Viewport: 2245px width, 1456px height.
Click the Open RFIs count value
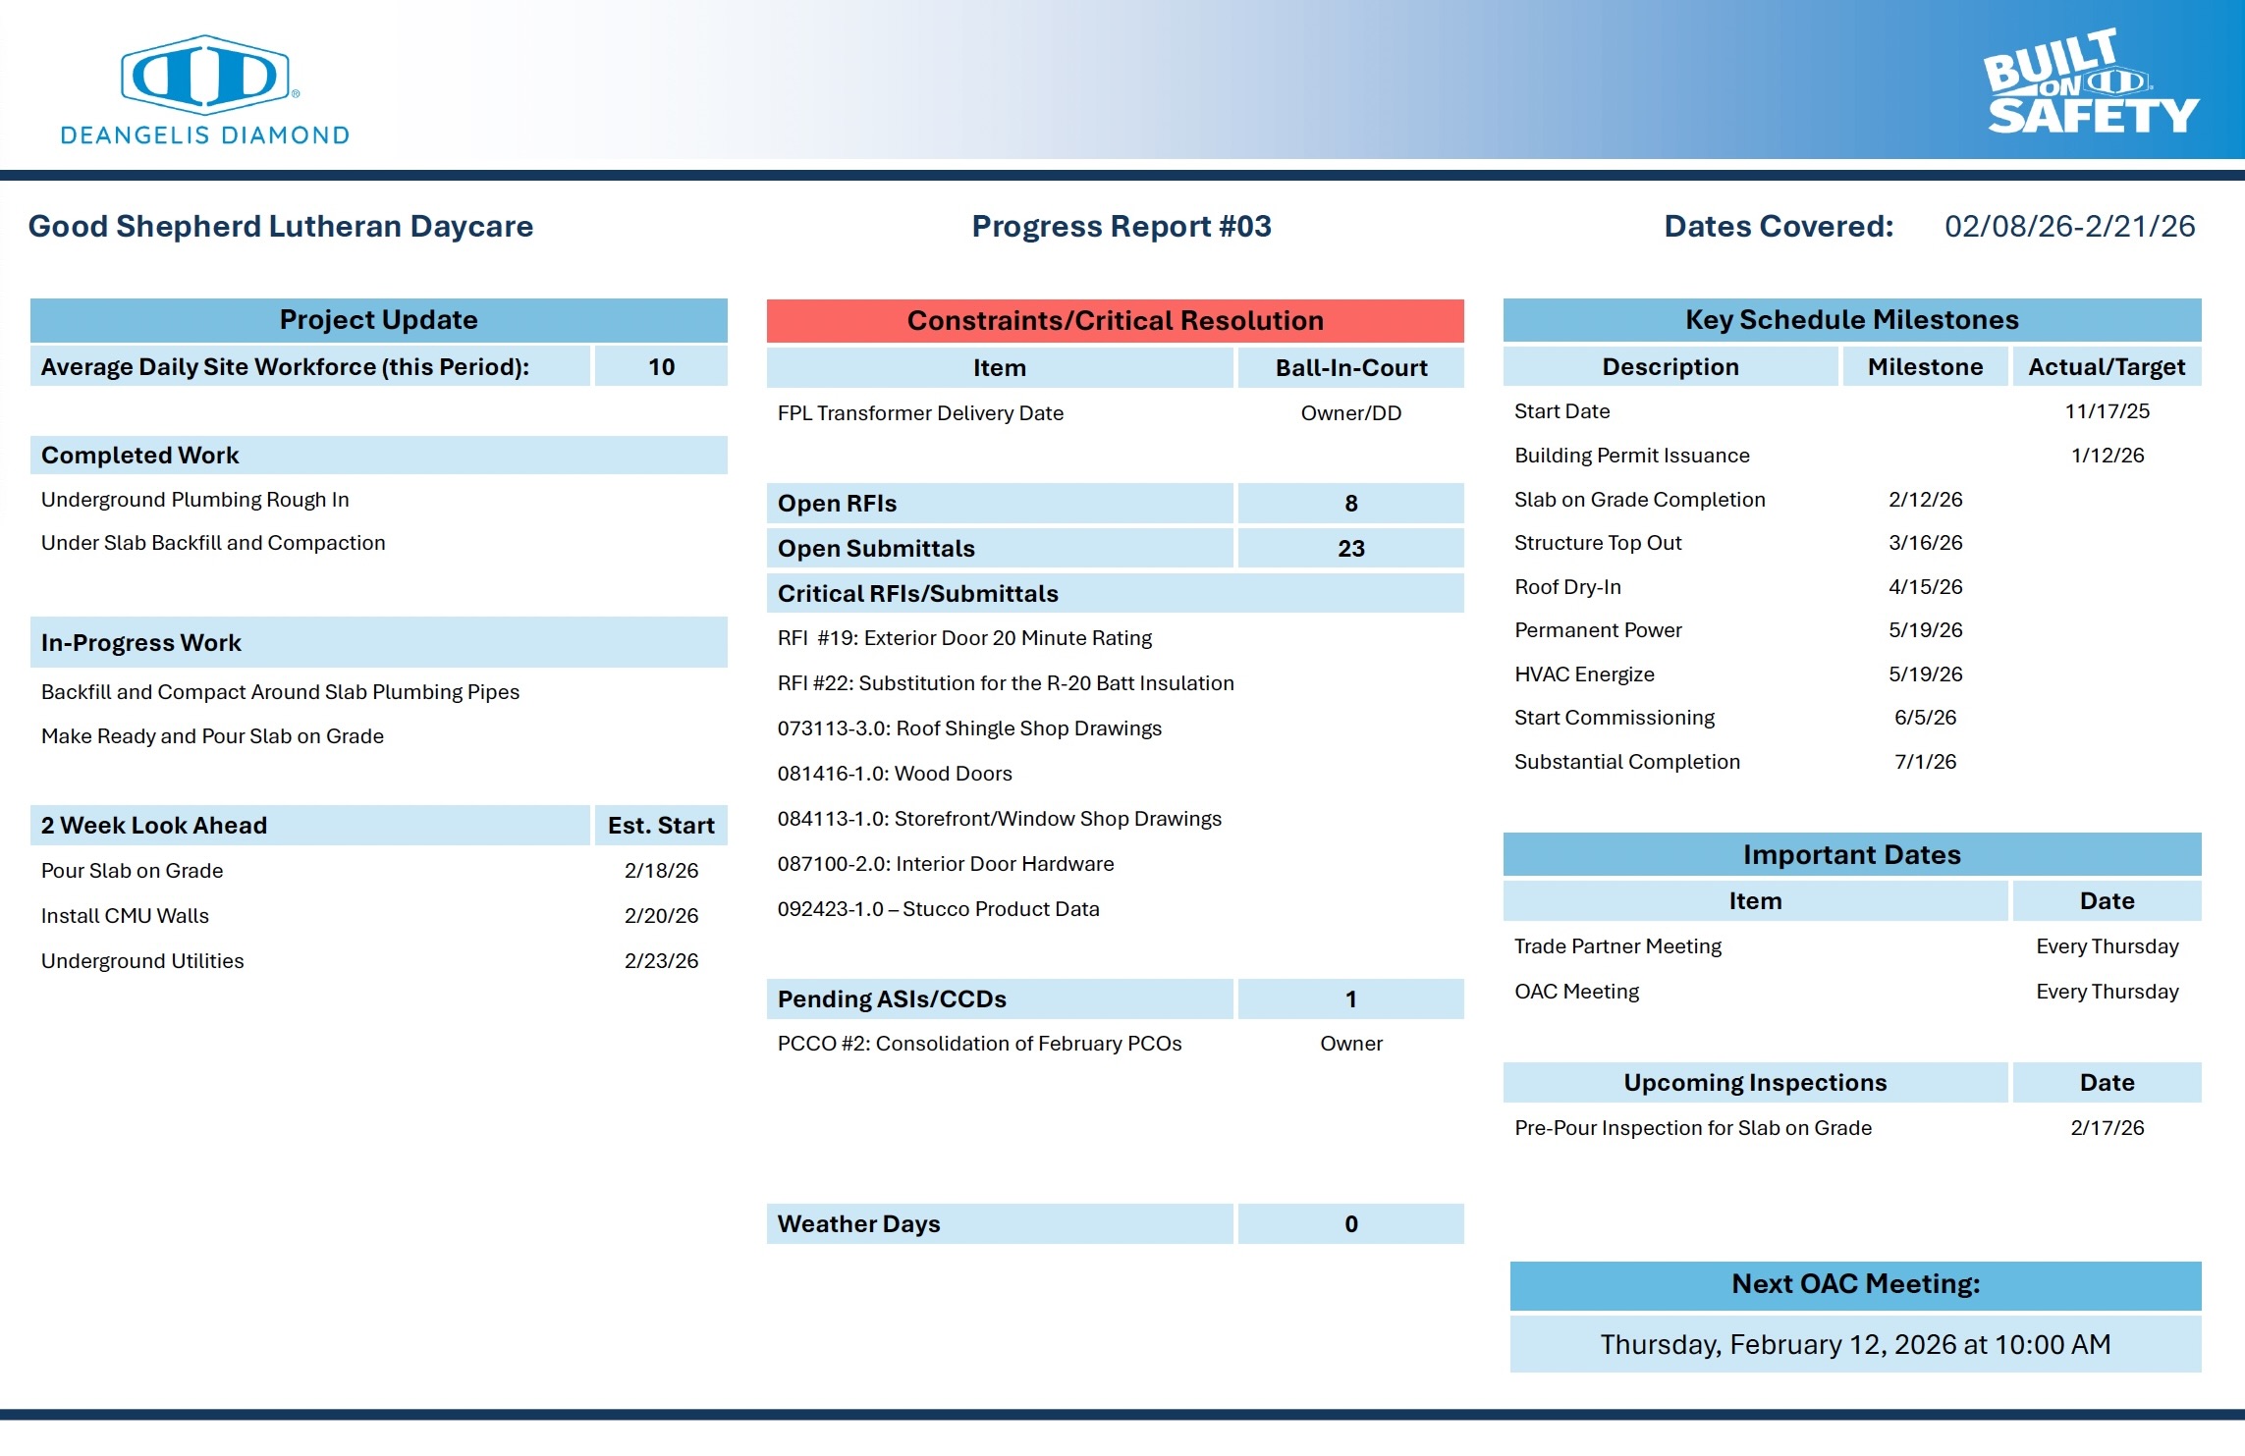[1350, 504]
